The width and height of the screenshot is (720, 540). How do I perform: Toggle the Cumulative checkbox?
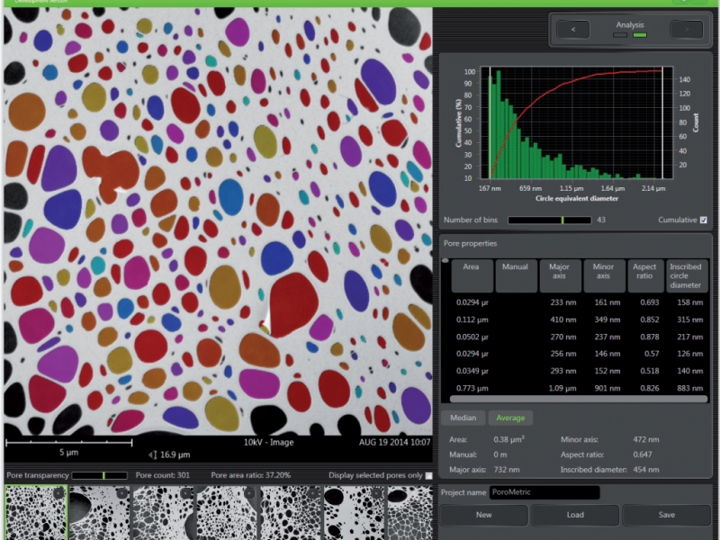703,220
